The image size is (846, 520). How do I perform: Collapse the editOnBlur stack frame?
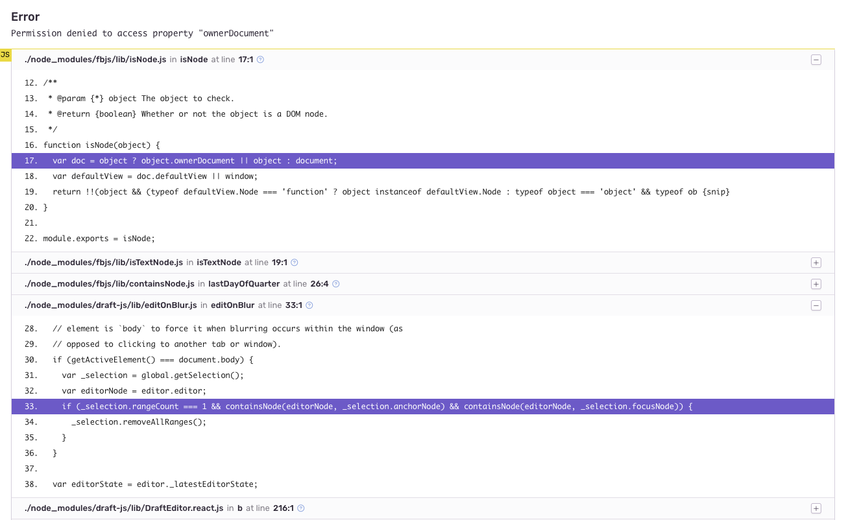pos(816,305)
